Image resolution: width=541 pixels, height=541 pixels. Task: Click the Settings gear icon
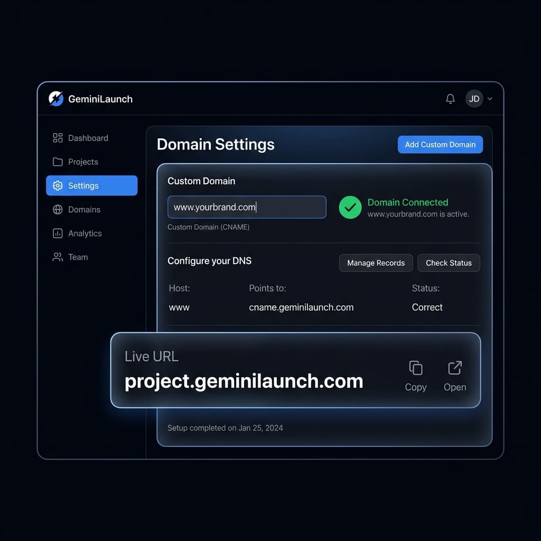(58, 185)
